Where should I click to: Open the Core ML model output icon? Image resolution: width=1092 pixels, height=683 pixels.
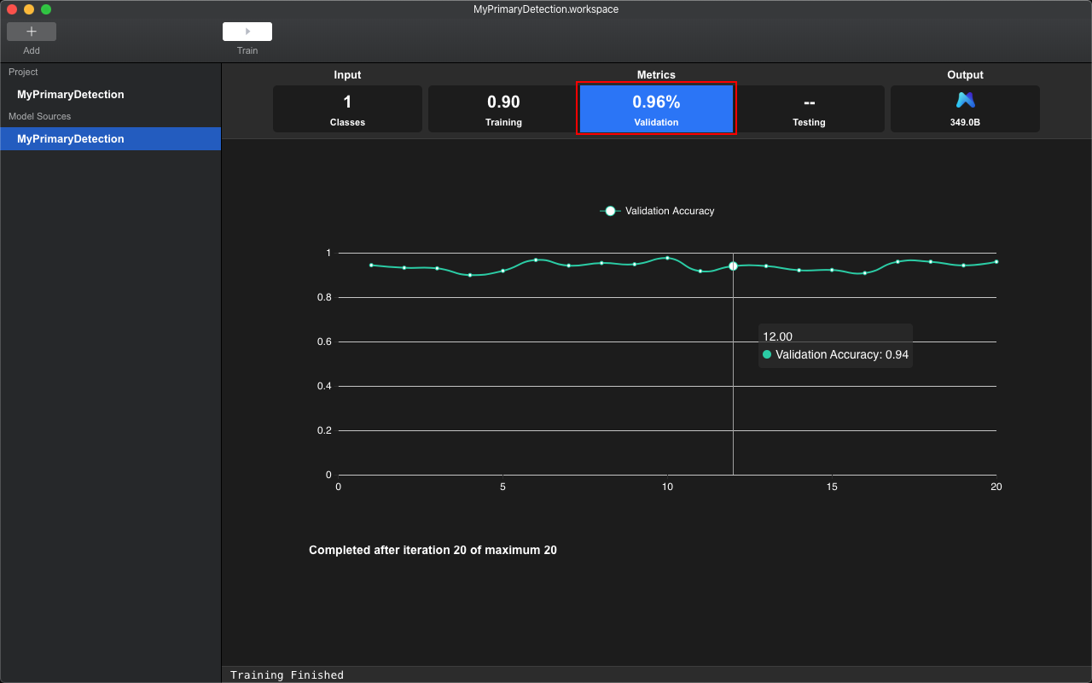point(965,101)
